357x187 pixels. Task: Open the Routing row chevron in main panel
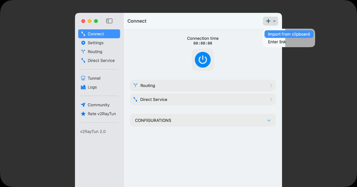point(271,85)
